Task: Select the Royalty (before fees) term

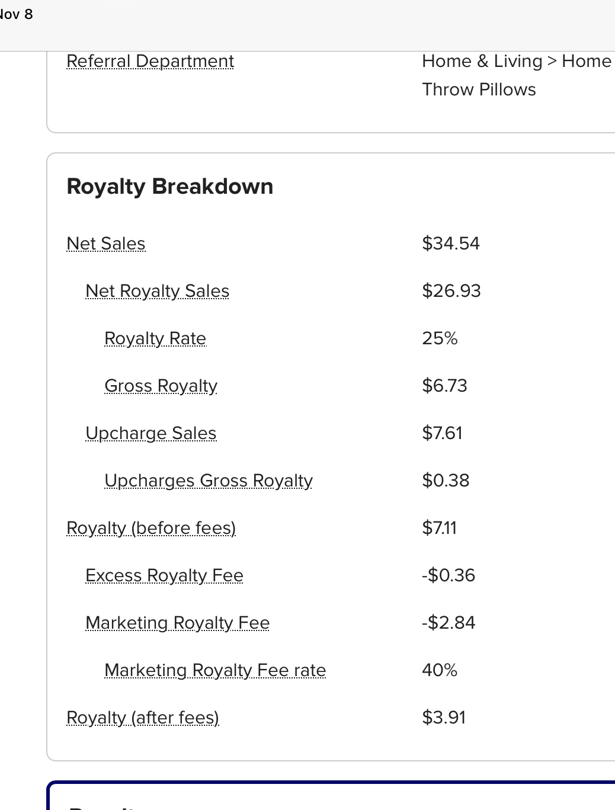Action: 151,528
